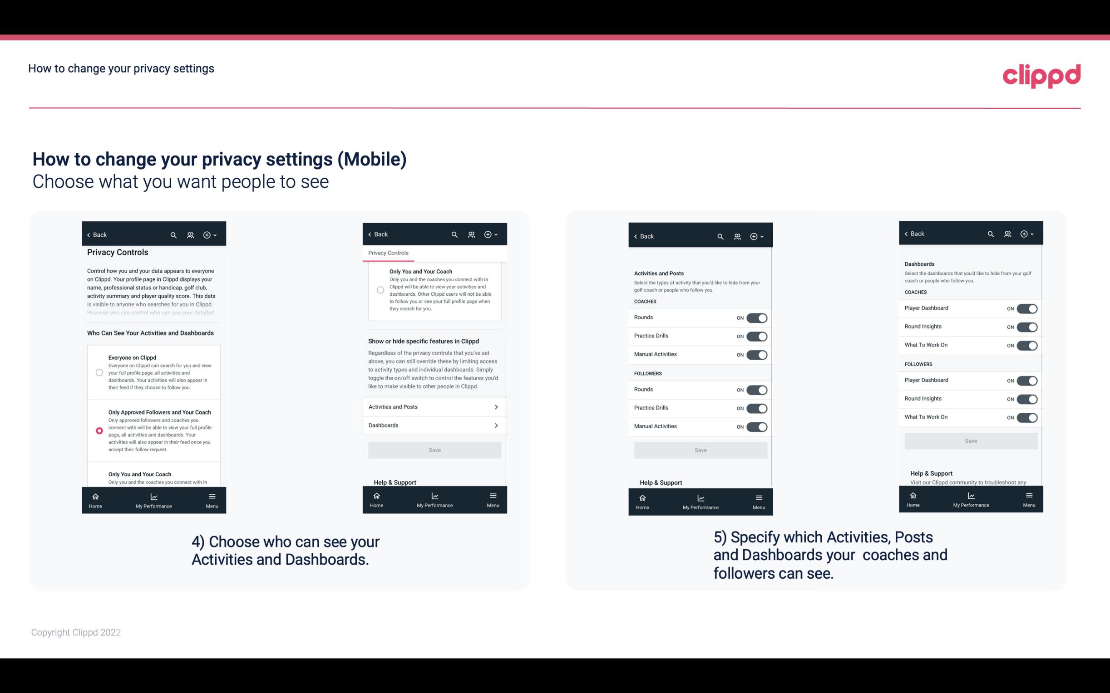Click the Privacy Controls tab label
The height and width of the screenshot is (693, 1110).
click(x=388, y=253)
